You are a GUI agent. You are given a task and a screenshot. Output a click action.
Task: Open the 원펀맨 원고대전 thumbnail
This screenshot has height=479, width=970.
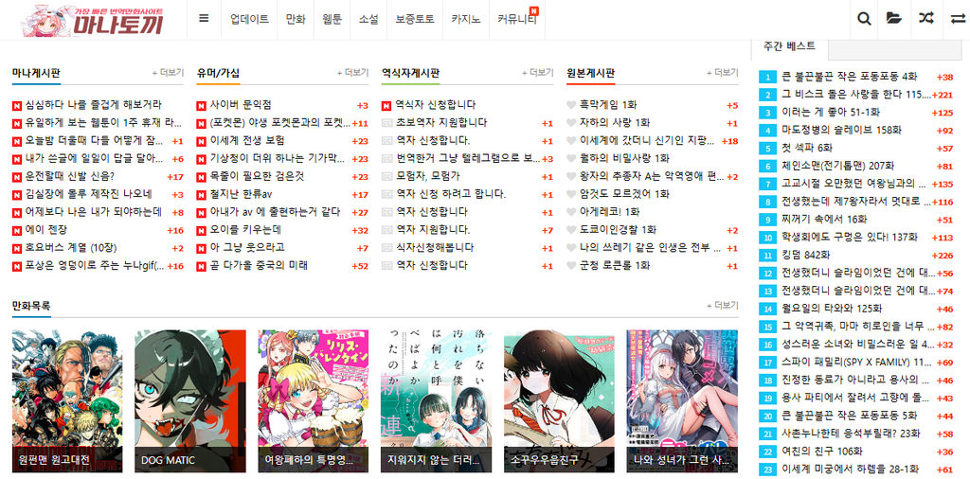(x=67, y=401)
